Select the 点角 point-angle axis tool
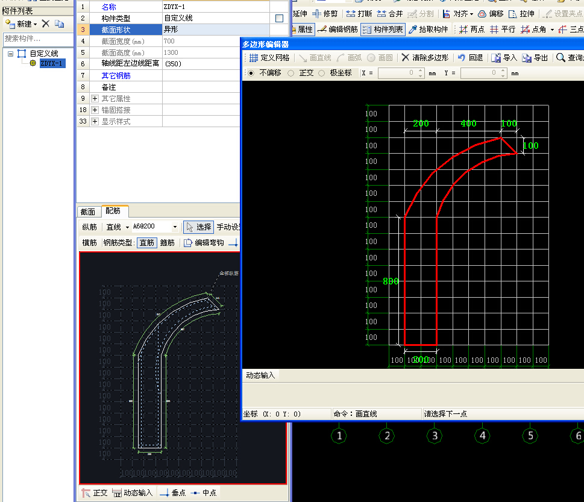 point(533,30)
